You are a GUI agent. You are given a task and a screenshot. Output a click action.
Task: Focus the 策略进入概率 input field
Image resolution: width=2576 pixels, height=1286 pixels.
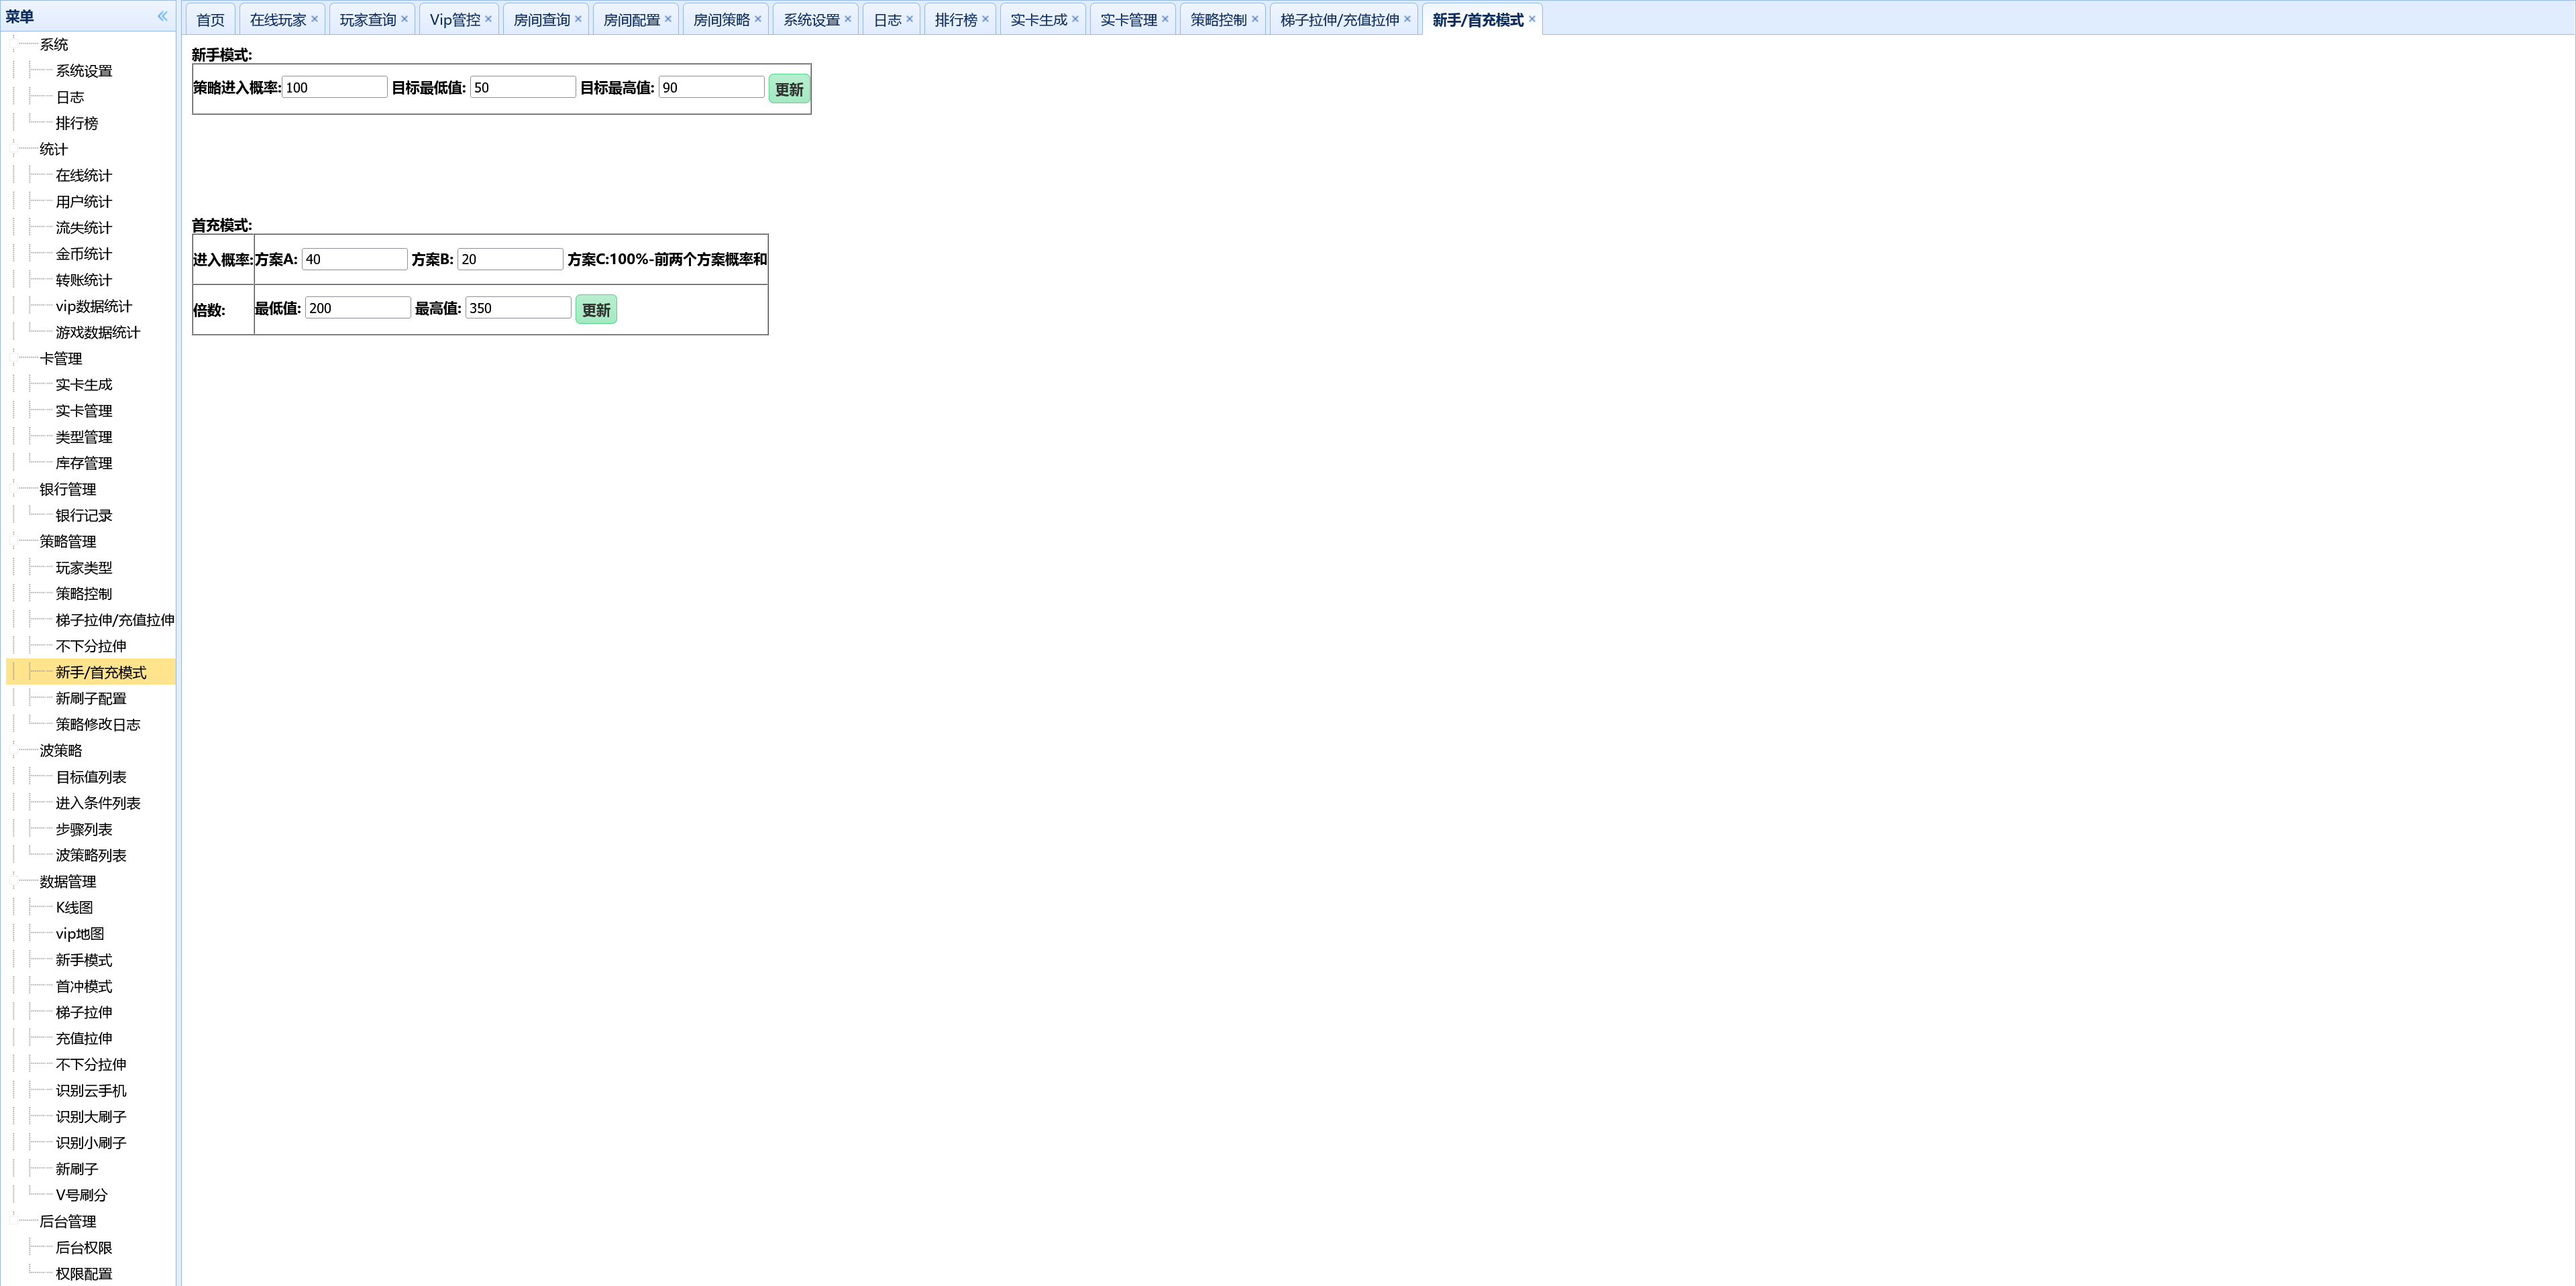pyautogui.click(x=334, y=88)
